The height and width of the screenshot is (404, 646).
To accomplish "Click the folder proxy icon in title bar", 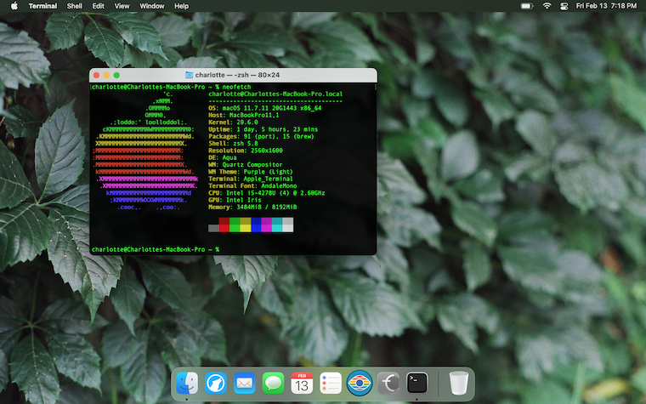I will click(189, 75).
